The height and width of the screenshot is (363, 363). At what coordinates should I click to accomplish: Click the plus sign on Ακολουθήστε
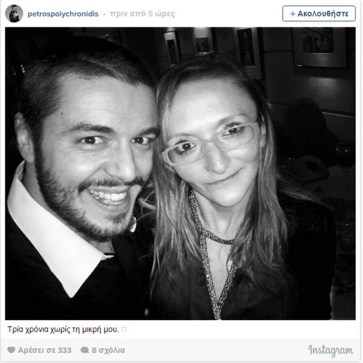293,14
